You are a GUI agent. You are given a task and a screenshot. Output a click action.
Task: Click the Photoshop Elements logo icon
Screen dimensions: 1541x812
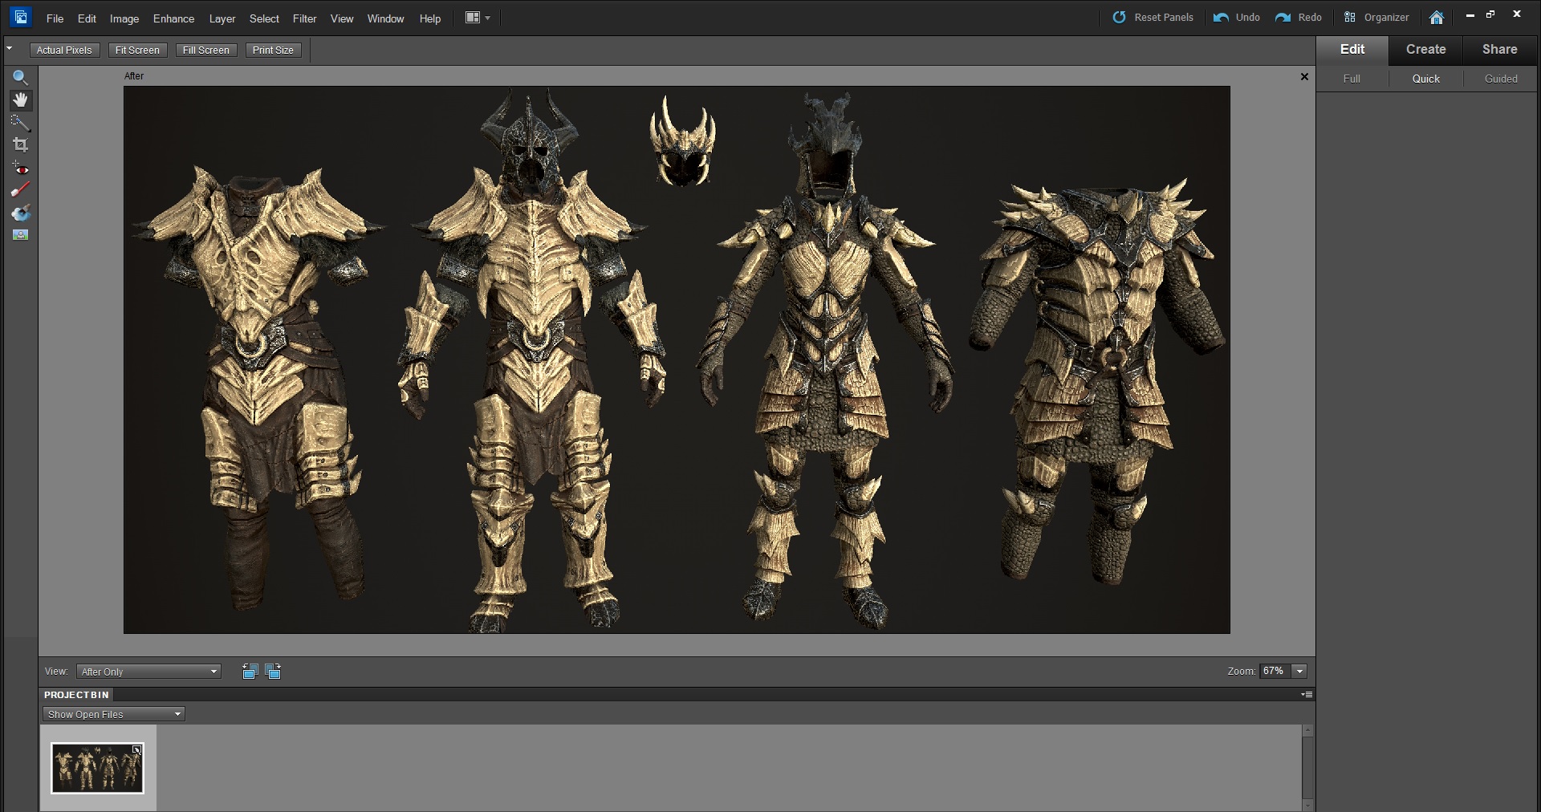point(20,17)
